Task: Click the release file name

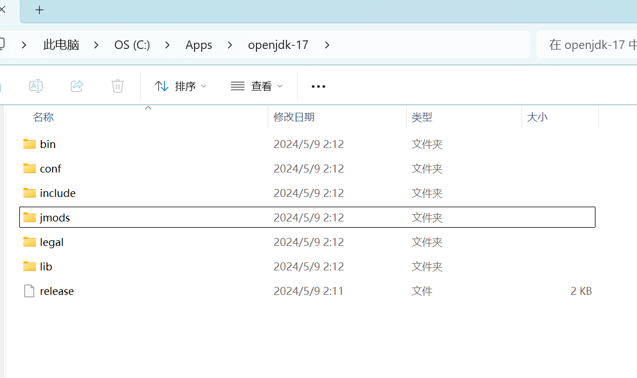Action: coord(57,291)
